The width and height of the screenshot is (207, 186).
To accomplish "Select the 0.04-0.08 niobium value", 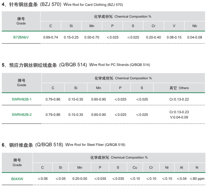I will point(195,37).
